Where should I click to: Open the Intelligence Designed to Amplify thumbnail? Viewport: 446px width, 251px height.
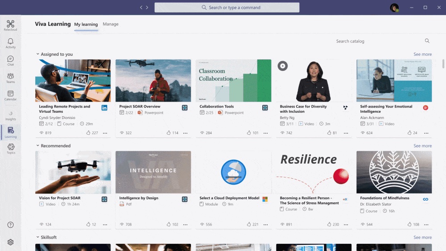click(153, 172)
